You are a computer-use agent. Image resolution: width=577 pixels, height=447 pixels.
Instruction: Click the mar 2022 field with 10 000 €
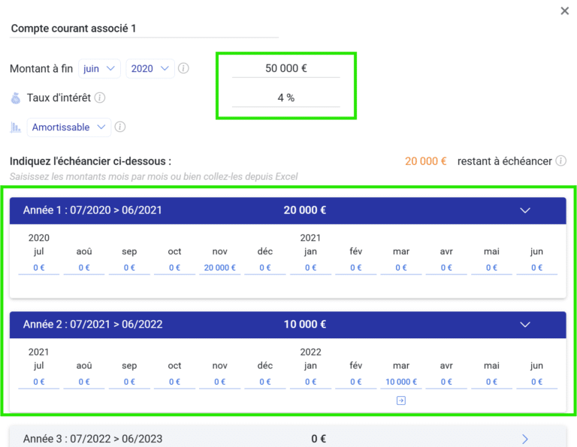401,382
